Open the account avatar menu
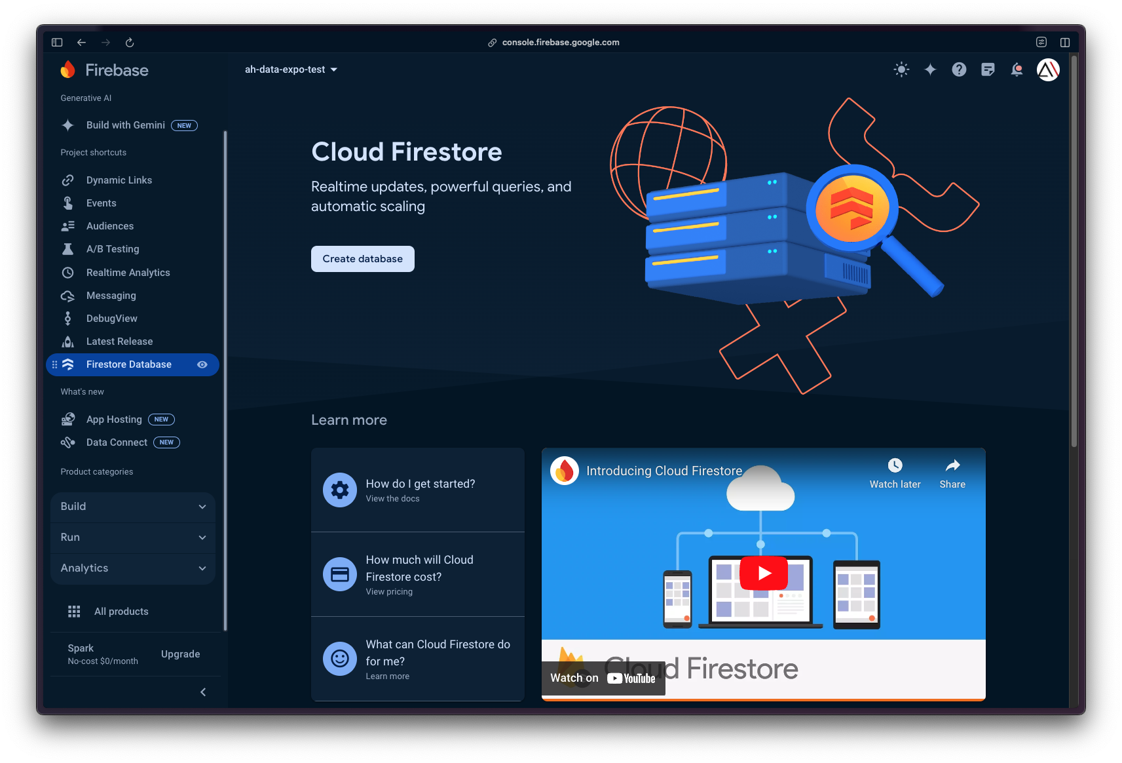This screenshot has height=763, width=1122. pyautogui.click(x=1048, y=69)
